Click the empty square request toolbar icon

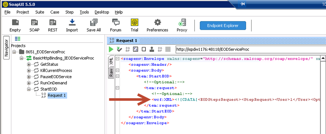[x=144, y=49]
